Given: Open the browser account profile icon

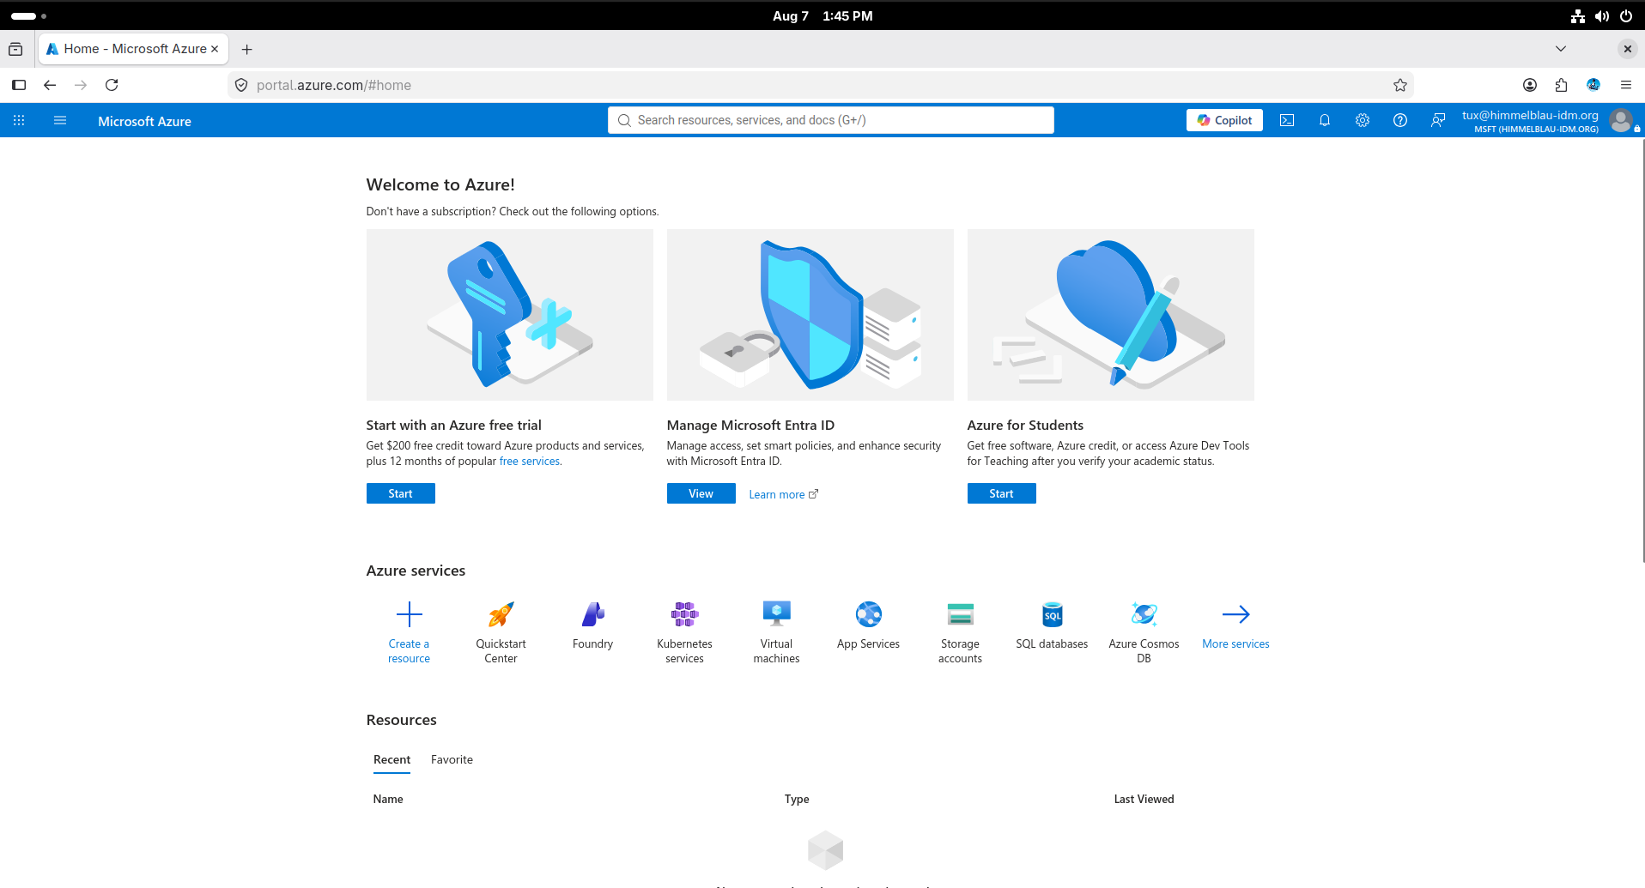Looking at the screenshot, I should click(x=1530, y=85).
